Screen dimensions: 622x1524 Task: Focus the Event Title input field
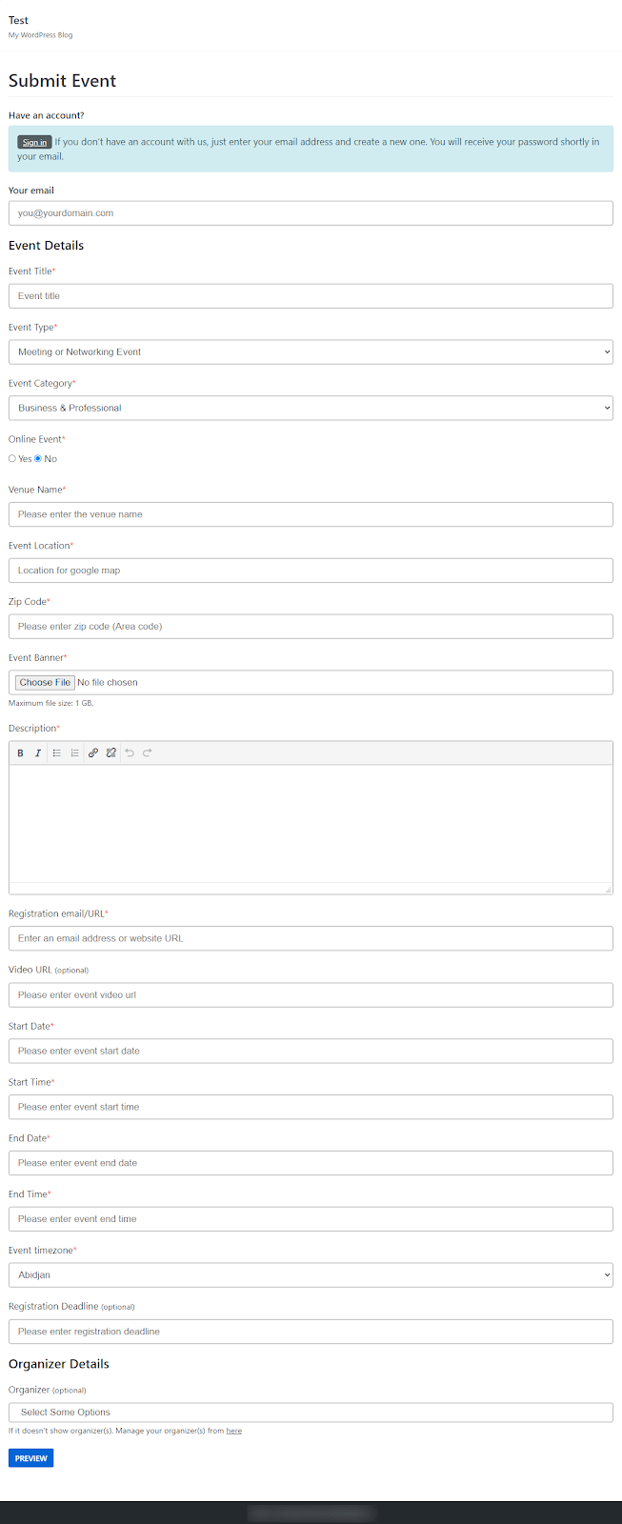311,296
